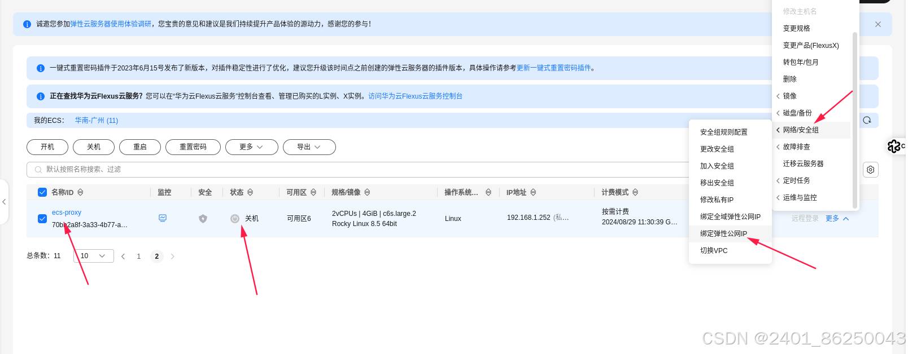This screenshot has width=908, height=354.
Task: Go to previous page arrow
Action: pos(123,256)
